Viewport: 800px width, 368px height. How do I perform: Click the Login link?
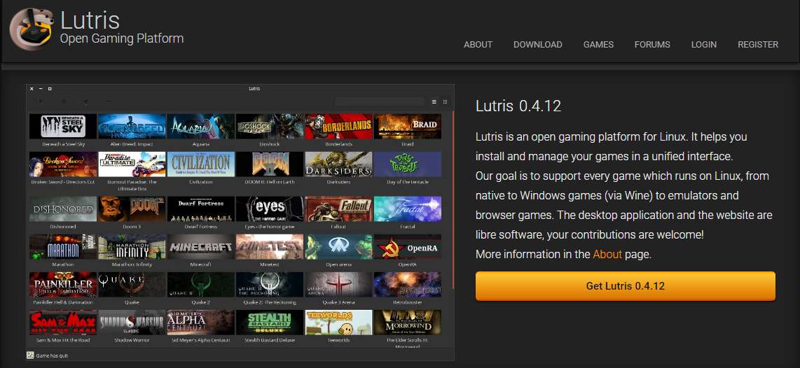[703, 44]
